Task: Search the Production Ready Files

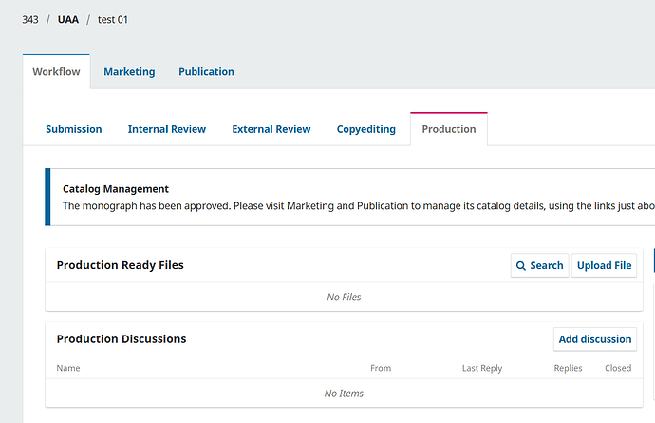Action: 540,265
